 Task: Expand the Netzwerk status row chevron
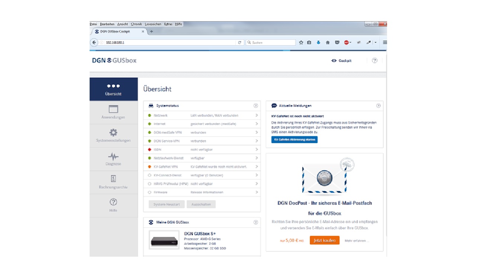click(257, 115)
